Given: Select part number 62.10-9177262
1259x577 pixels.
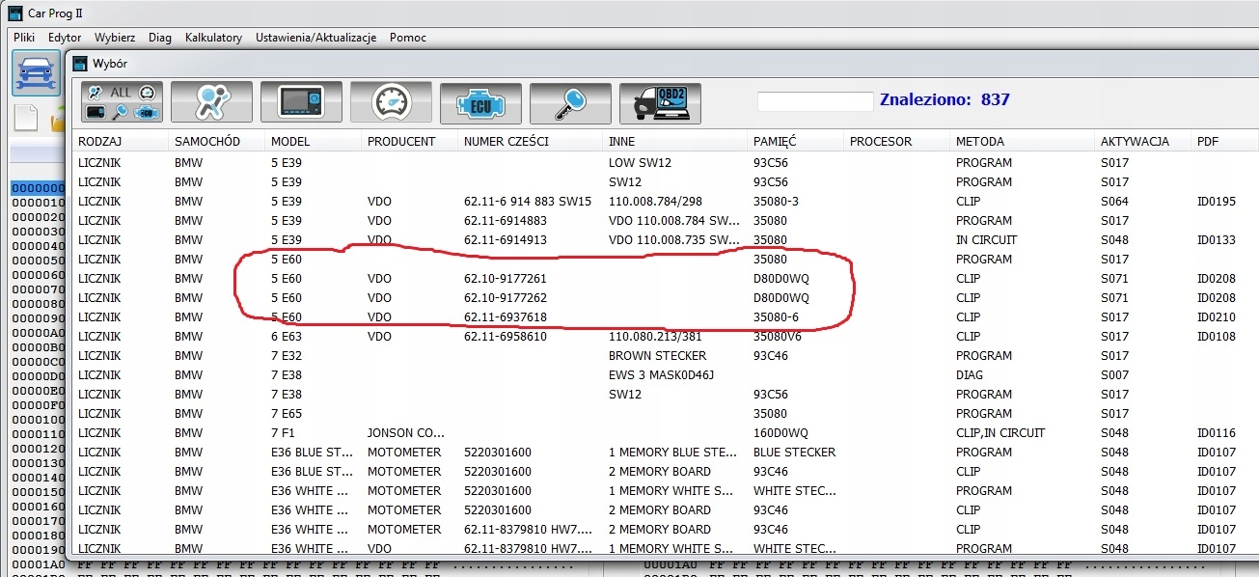Looking at the screenshot, I should pyautogui.click(x=506, y=297).
